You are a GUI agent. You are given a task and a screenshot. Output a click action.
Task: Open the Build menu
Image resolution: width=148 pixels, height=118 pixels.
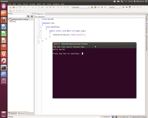(39, 4)
